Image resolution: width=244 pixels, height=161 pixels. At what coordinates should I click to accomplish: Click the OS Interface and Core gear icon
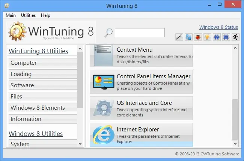pos(103,108)
